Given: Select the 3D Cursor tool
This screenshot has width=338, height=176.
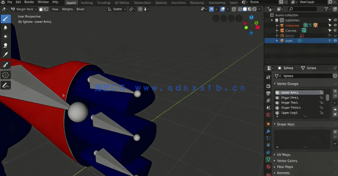Looking at the screenshot, I should 6,75.
